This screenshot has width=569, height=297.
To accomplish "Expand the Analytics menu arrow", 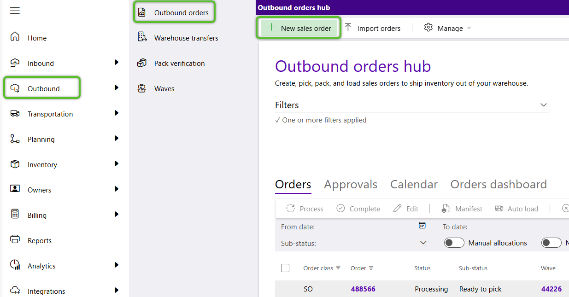I will click(x=117, y=265).
